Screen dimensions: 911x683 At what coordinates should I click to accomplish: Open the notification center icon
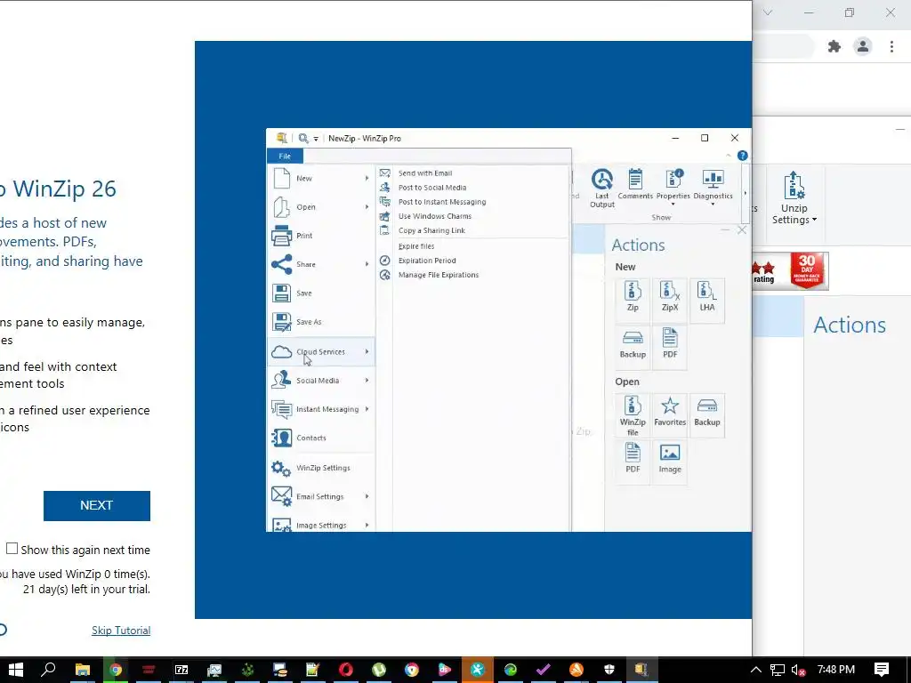click(882, 670)
